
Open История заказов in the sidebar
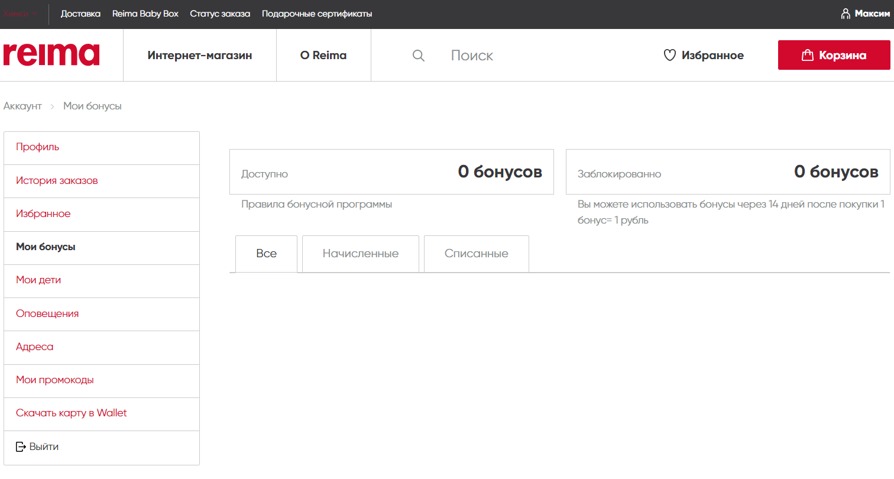[x=102, y=181]
